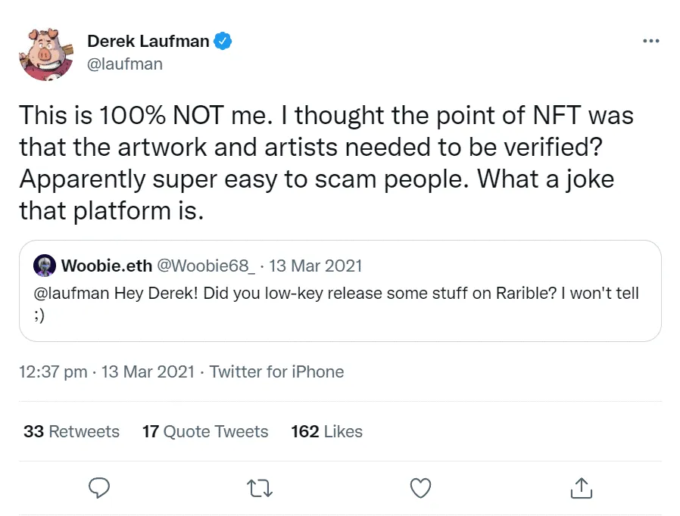
Task: View the 33 Retweets list
Action: point(70,431)
